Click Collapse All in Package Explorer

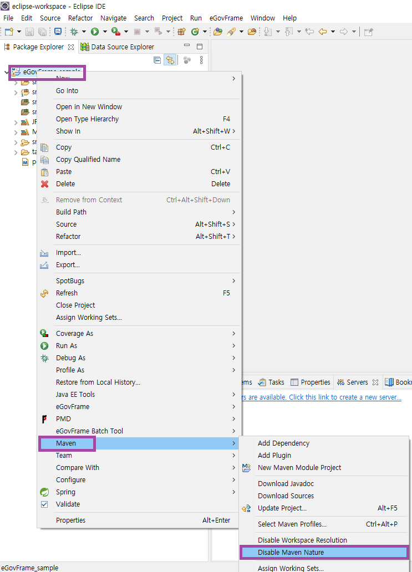click(157, 60)
